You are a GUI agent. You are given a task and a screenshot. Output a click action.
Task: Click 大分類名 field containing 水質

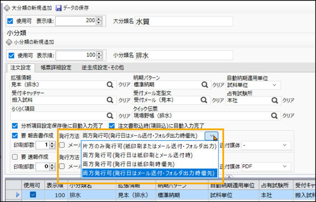point(184,21)
